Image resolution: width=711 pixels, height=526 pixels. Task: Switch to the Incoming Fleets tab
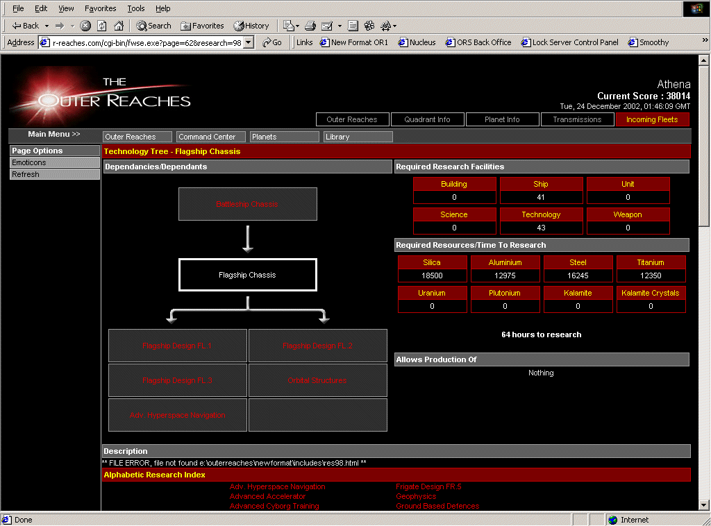[x=652, y=119]
